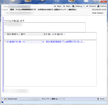Archive this email
The width and height of the screenshot is (108, 105).
pyautogui.click(x=102, y=6)
